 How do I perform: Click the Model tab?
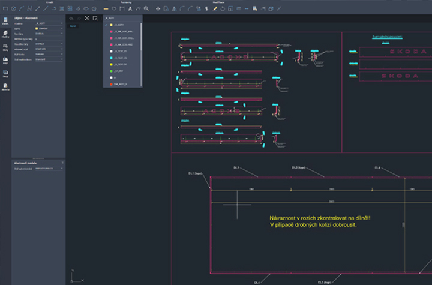coord(72,26)
